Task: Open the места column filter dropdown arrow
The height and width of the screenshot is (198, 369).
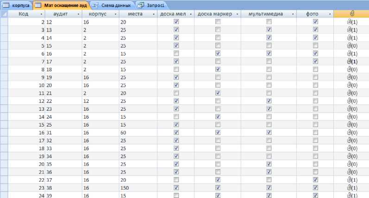Action: click(x=153, y=14)
